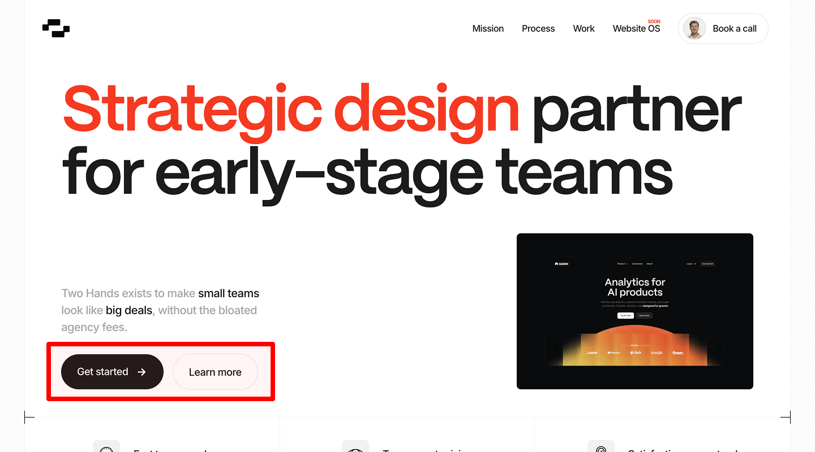Screen dimensions: 815x452
Task: Click the Learn more button below tagline
Action: point(215,372)
